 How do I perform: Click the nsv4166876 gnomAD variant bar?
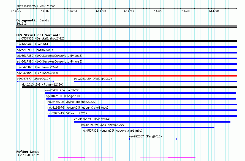142,110
